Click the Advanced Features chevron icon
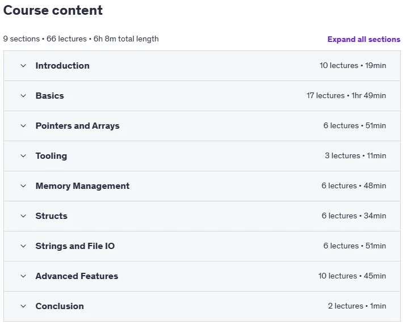The image size is (403, 325). click(23, 276)
